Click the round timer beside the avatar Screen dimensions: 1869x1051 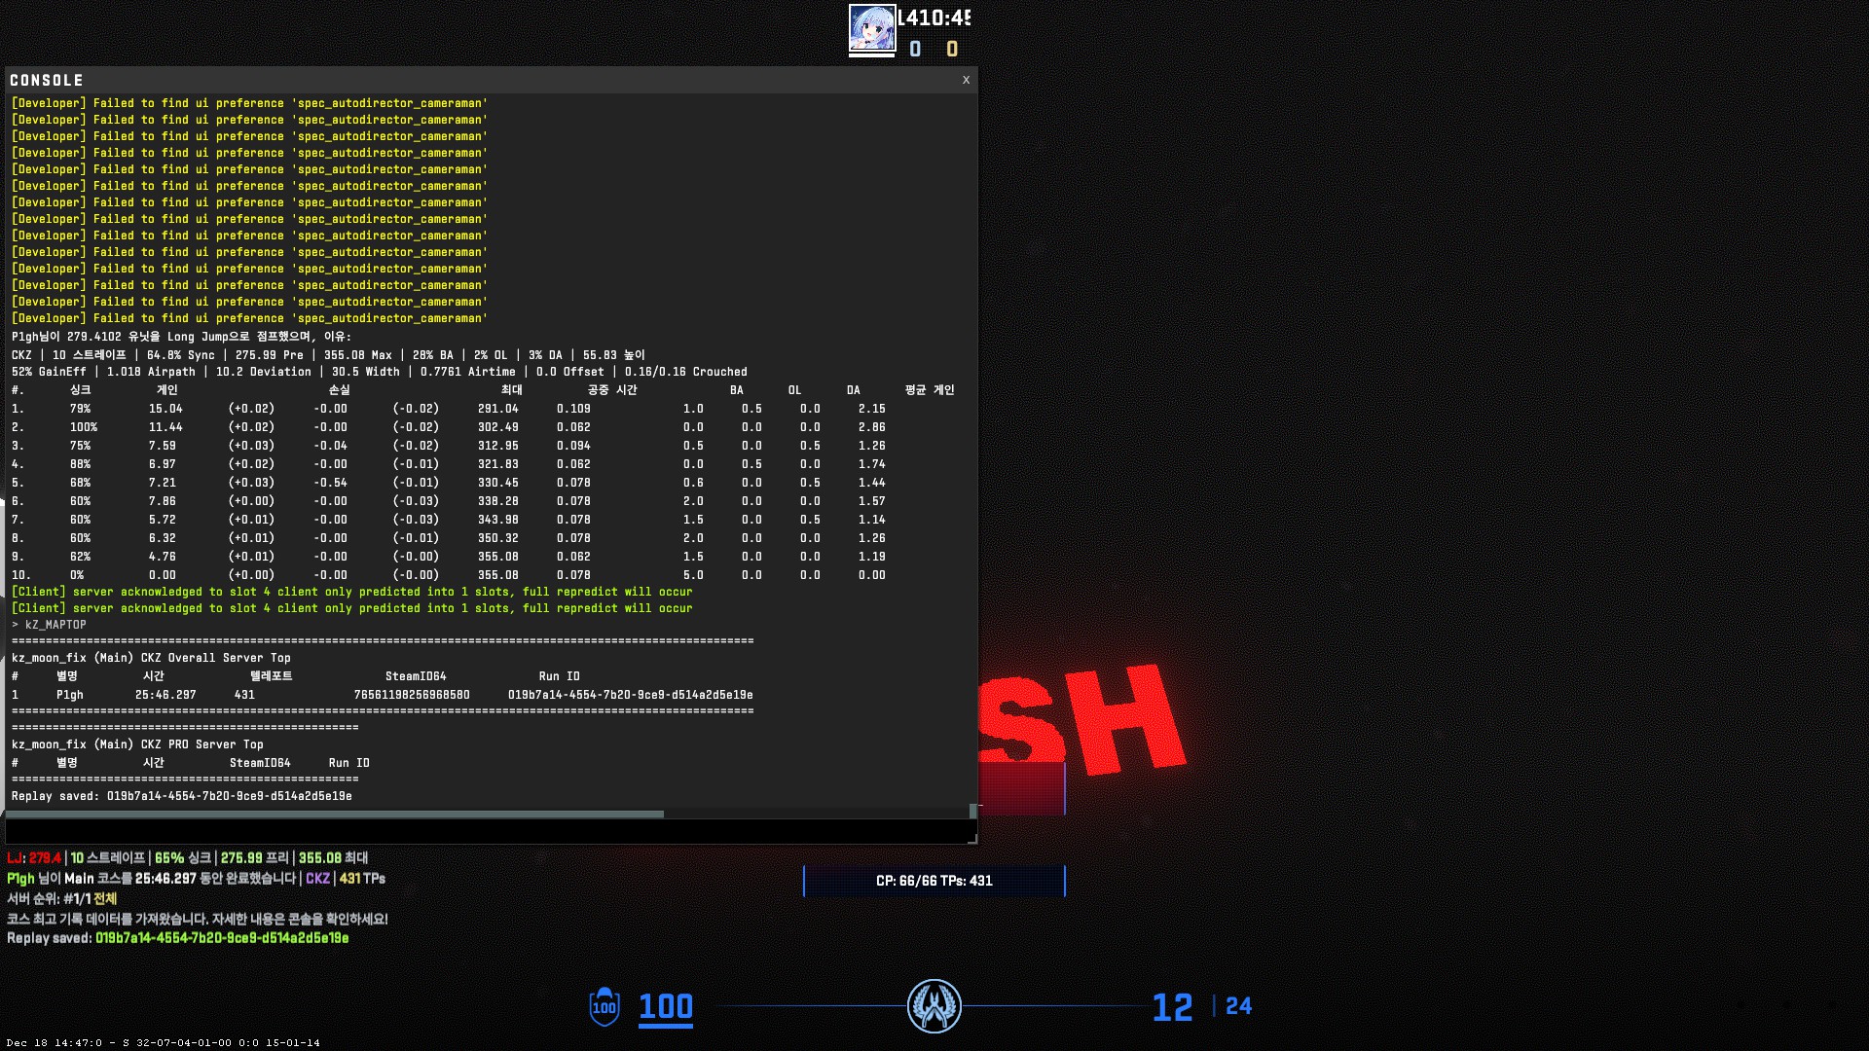pos(934,18)
